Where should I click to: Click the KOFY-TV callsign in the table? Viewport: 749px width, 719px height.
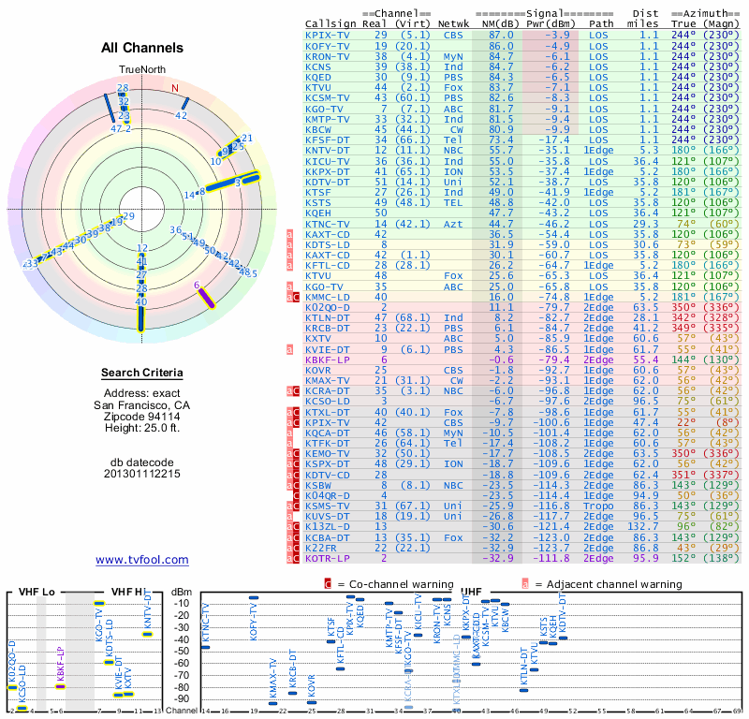tap(328, 46)
